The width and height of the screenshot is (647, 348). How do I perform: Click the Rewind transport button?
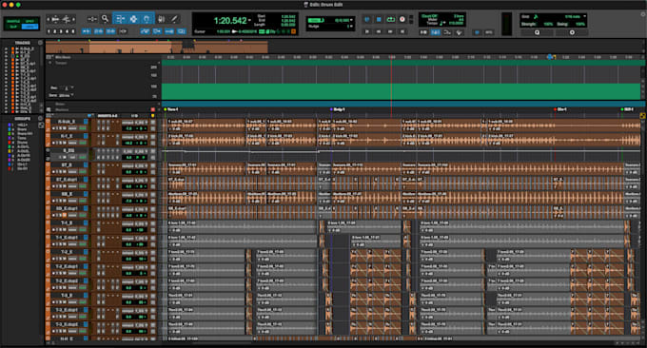click(x=379, y=31)
